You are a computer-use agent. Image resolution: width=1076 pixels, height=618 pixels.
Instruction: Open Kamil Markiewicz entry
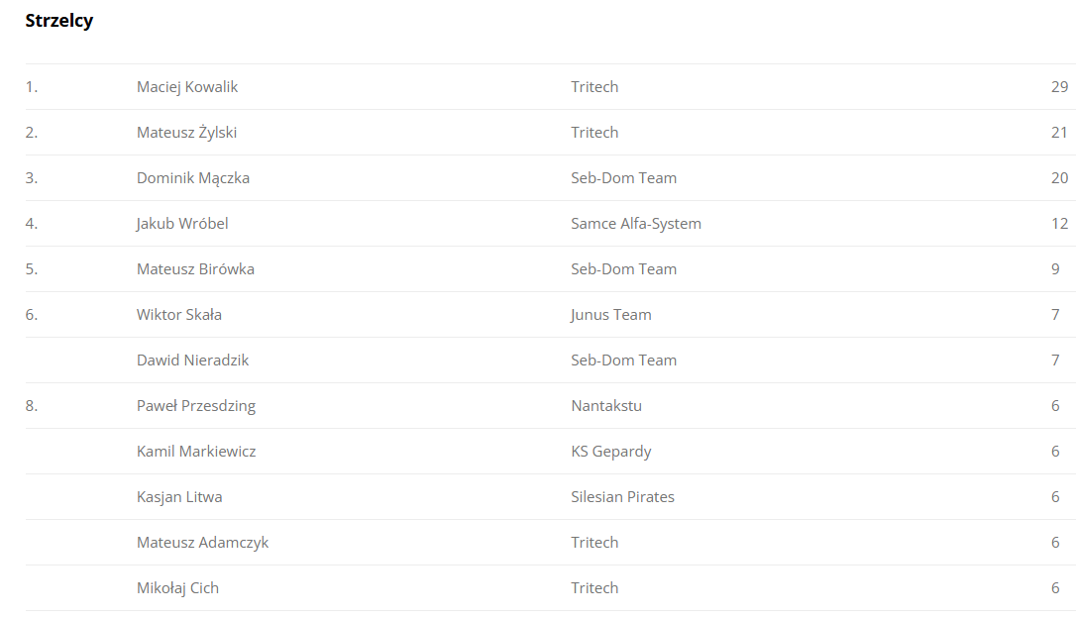point(195,452)
